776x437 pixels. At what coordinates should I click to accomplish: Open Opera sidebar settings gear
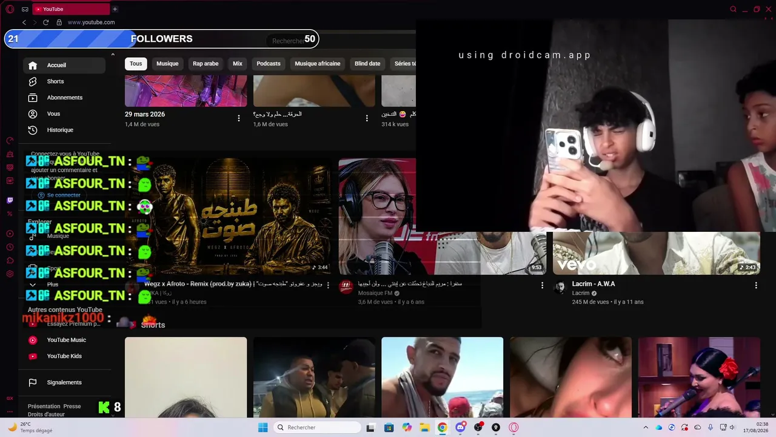tap(10, 274)
